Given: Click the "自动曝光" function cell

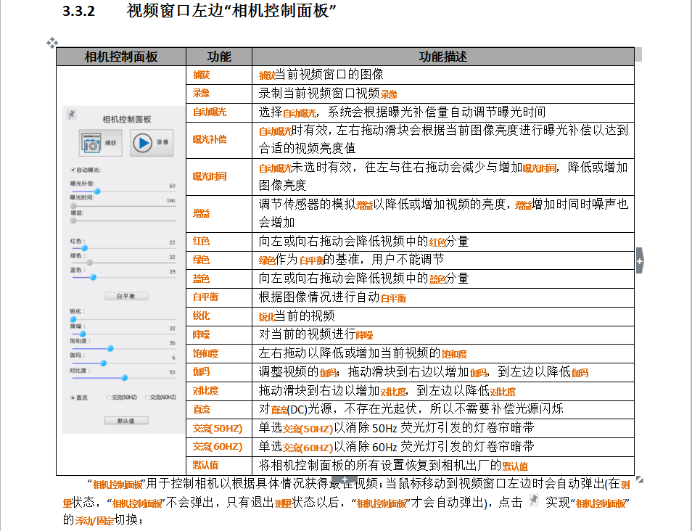Looking at the screenshot, I should pyautogui.click(x=219, y=112).
